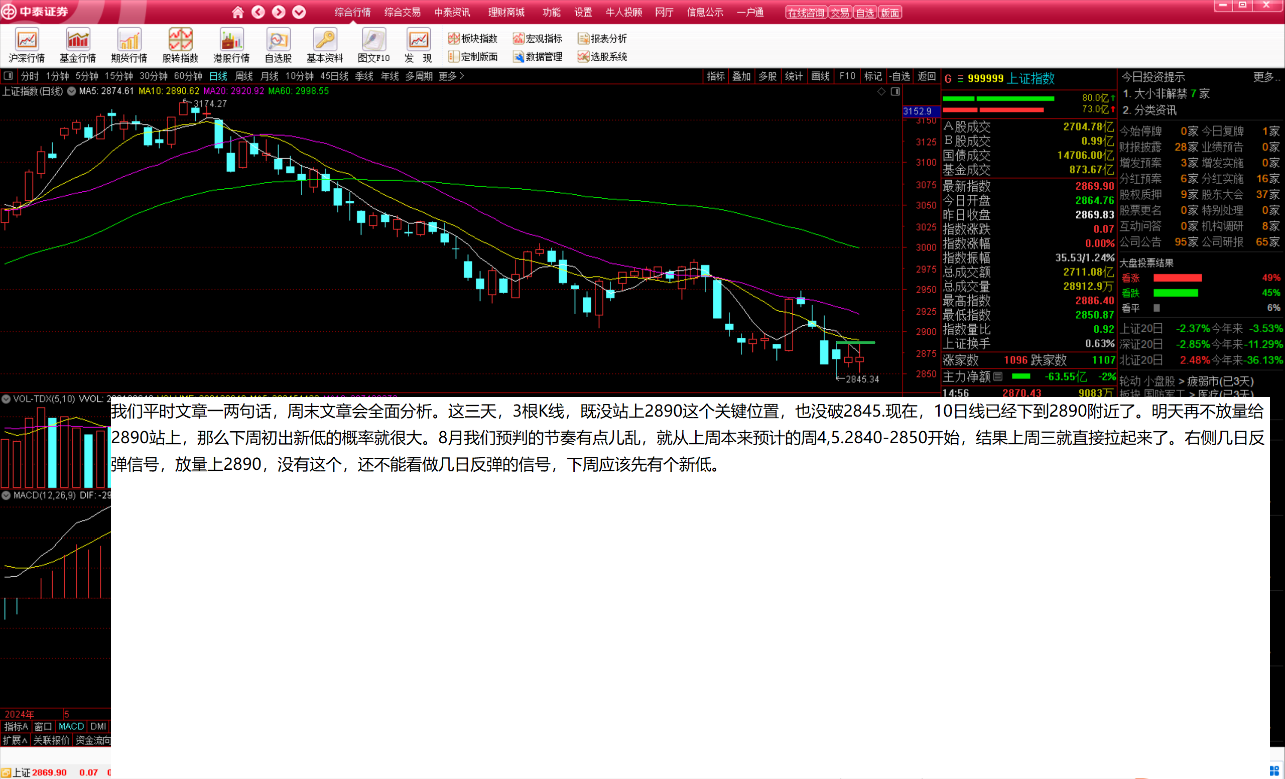Click the home icon in title bar
1285x779 pixels.
click(238, 12)
